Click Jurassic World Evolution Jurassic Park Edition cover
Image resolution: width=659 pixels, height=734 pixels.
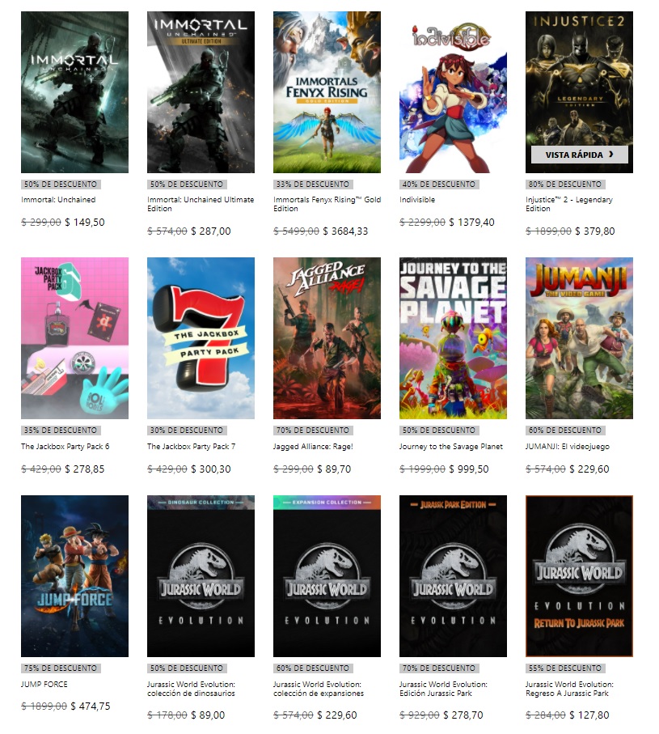click(453, 575)
